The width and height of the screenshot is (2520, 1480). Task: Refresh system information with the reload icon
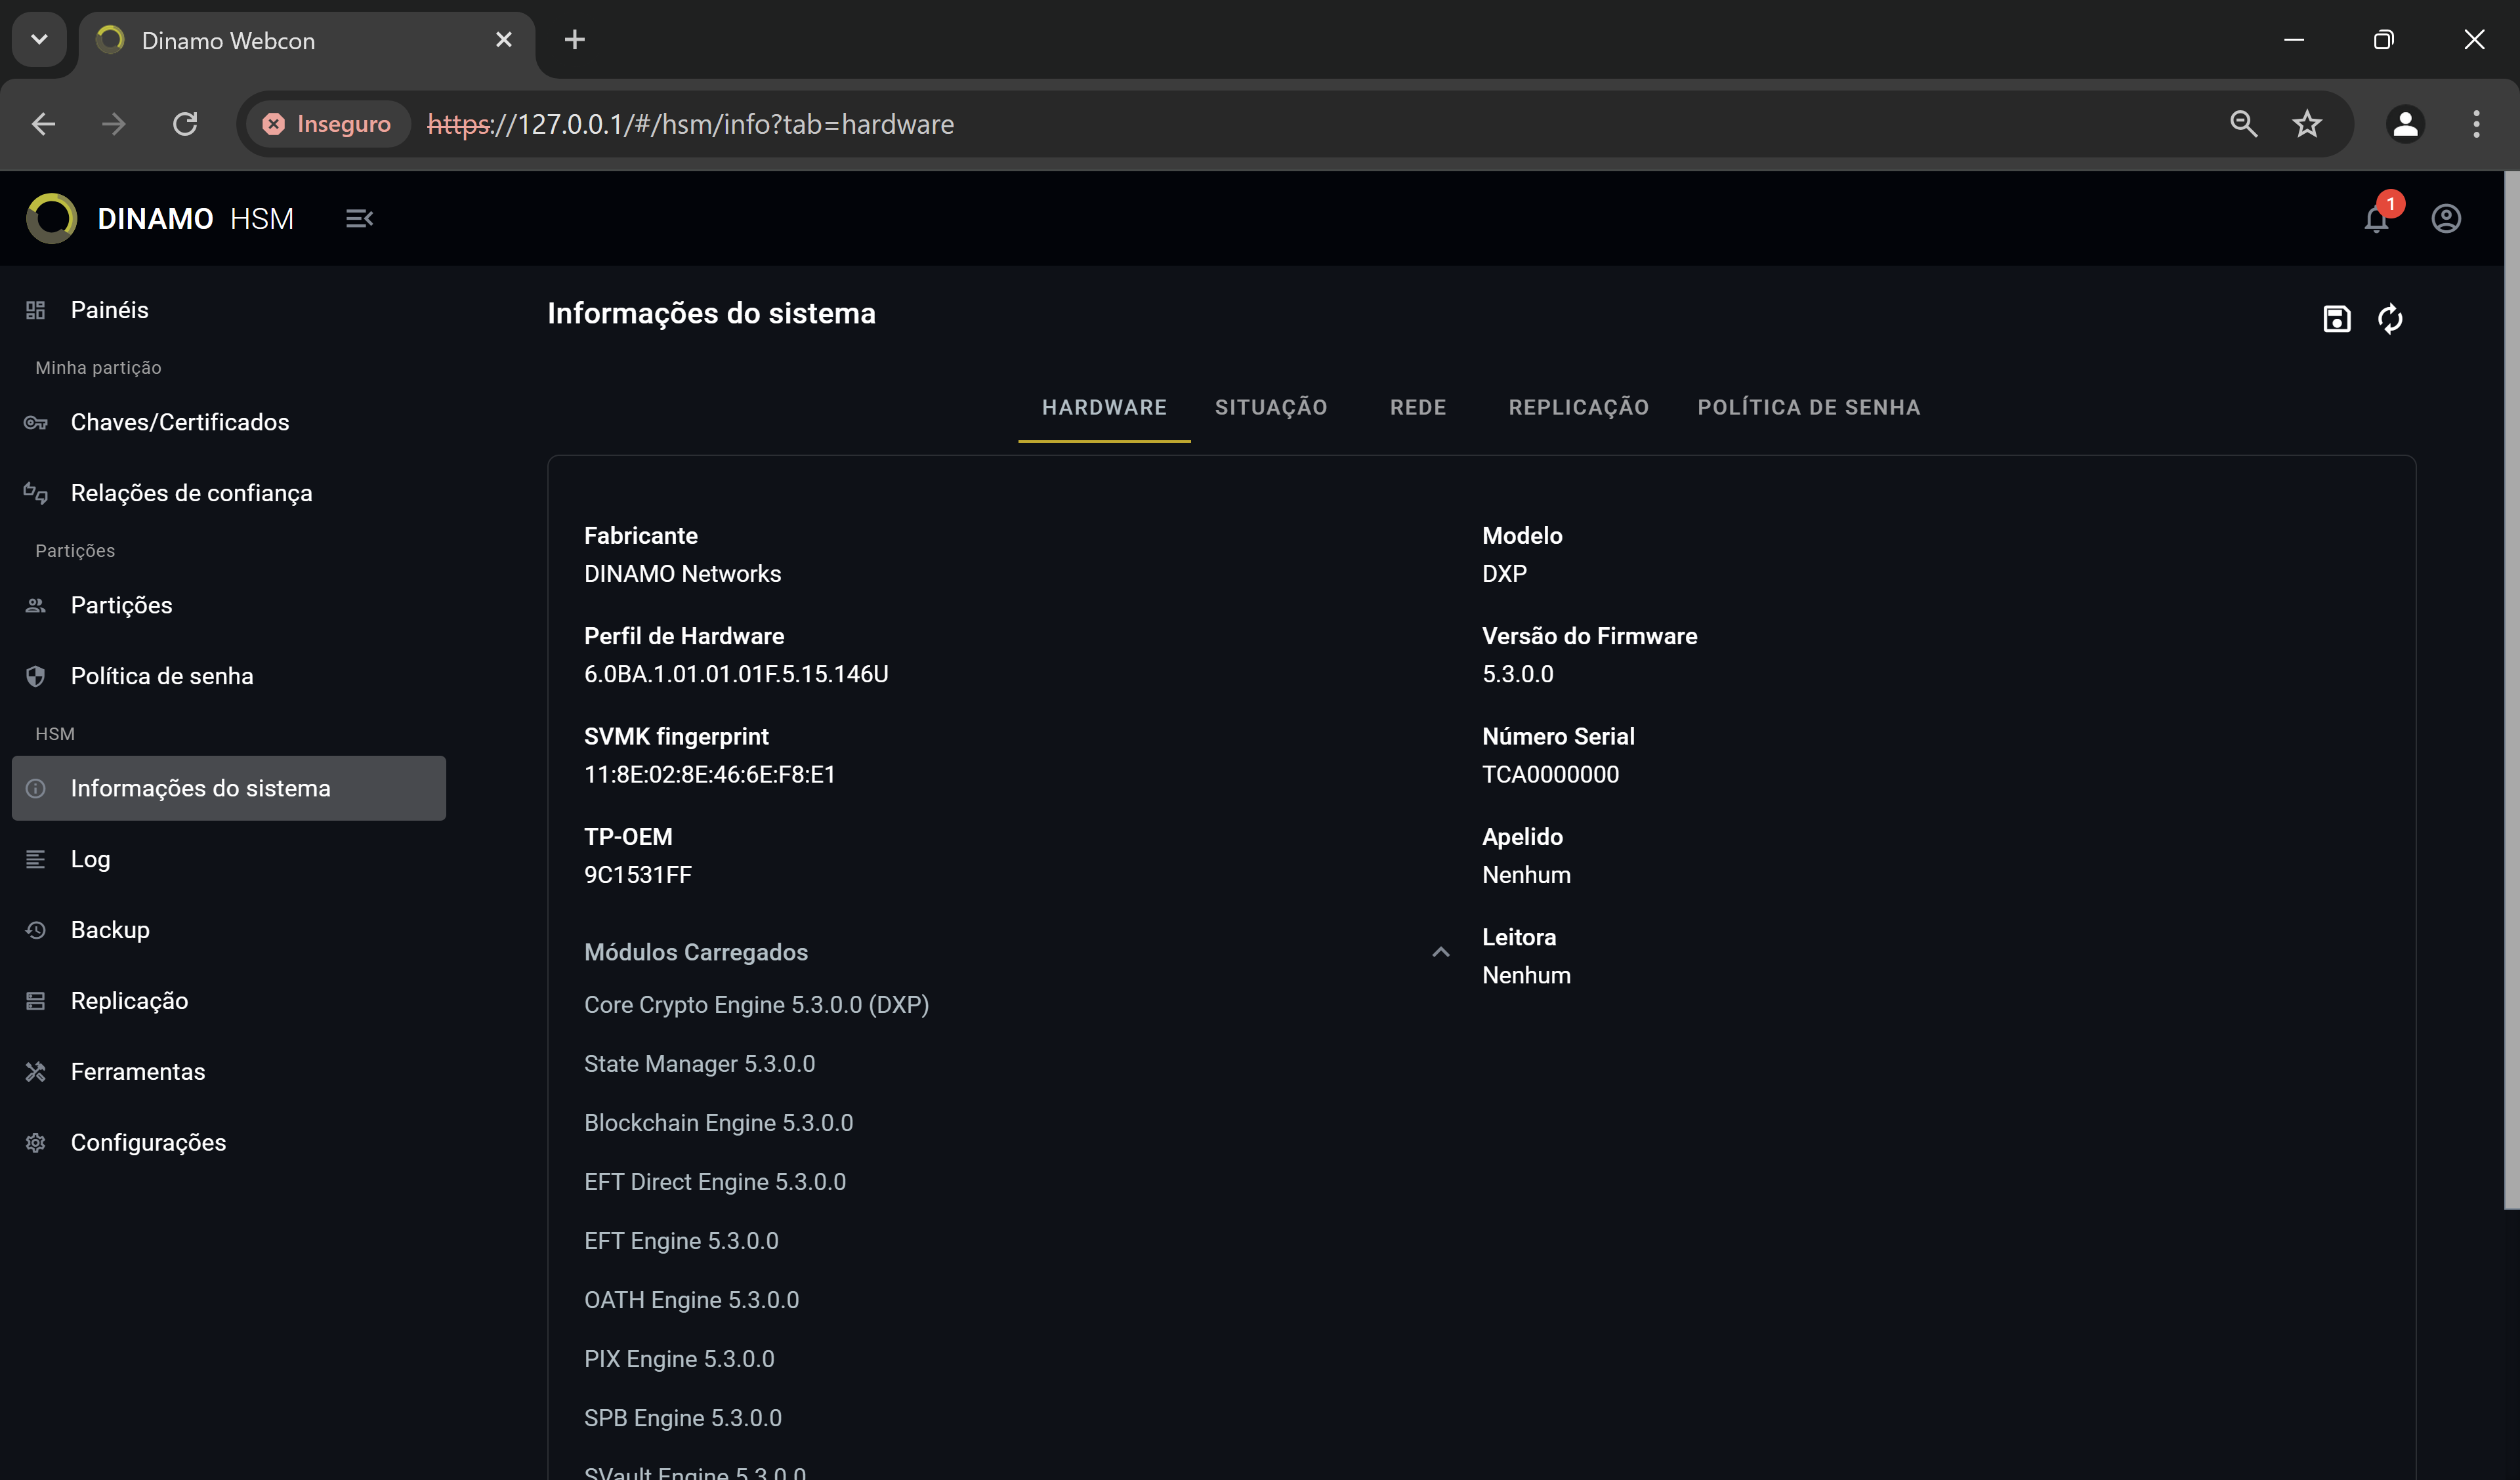pyautogui.click(x=2390, y=319)
